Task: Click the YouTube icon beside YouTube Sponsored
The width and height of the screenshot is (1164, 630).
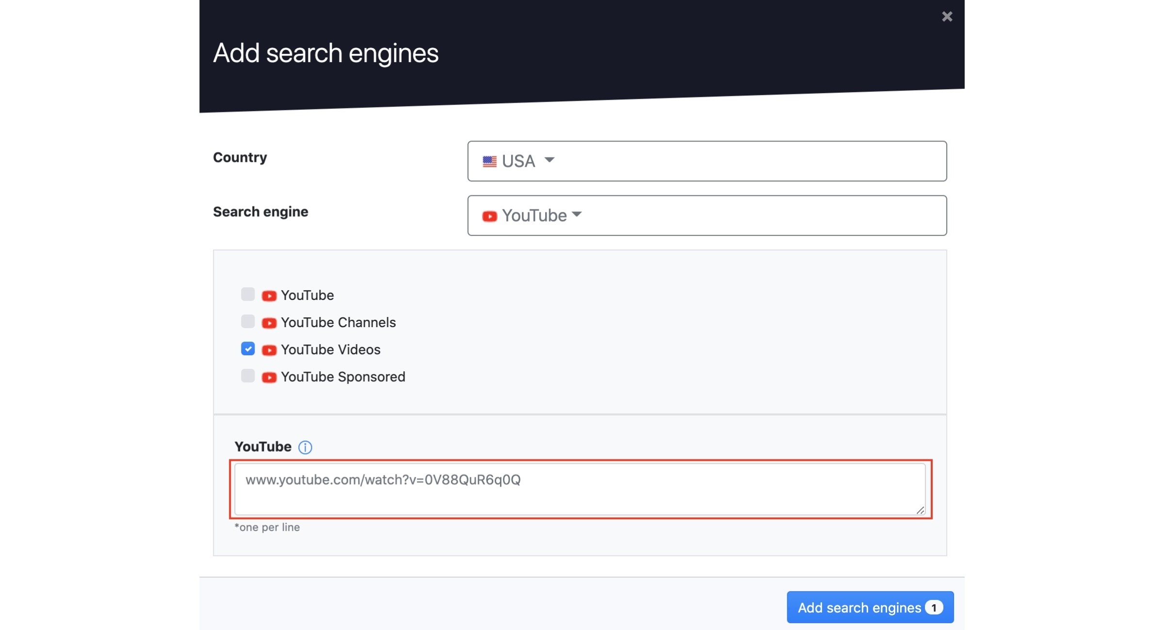Action: [x=269, y=377]
